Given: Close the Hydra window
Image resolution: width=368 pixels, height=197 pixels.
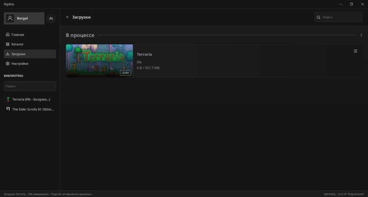Looking at the screenshot, I should (362, 4).
